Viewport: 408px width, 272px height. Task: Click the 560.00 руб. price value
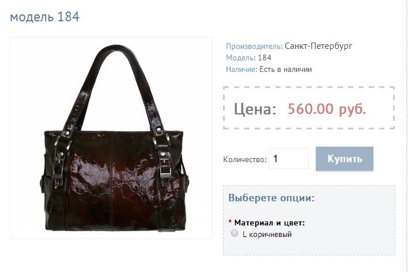(x=327, y=109)
